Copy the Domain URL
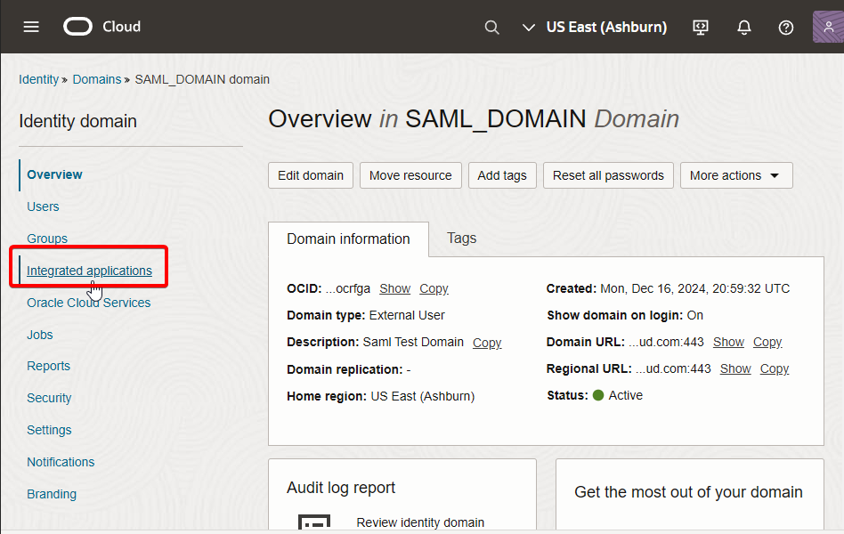The image size is (844, 534). 767,342
